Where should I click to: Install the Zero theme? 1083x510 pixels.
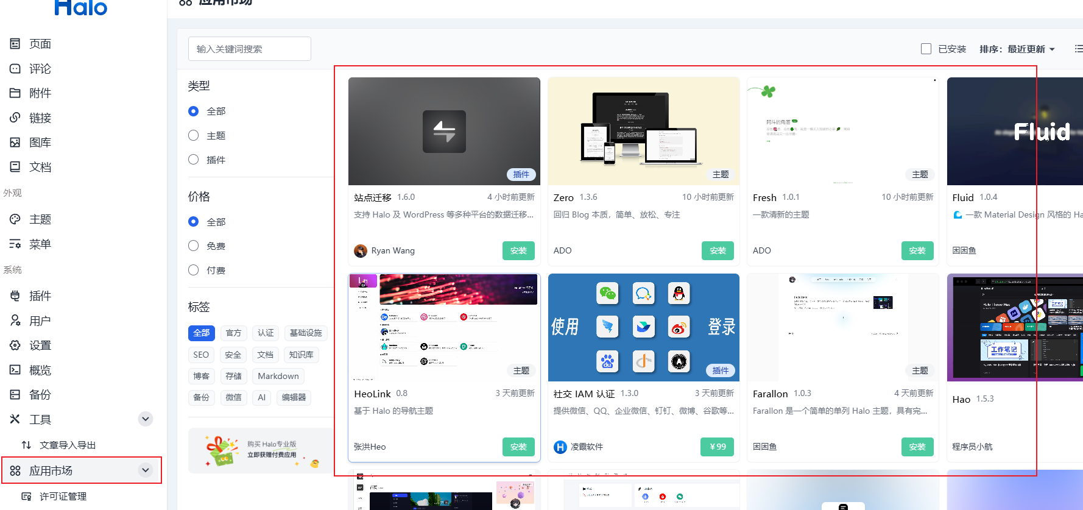pos(718,250)
